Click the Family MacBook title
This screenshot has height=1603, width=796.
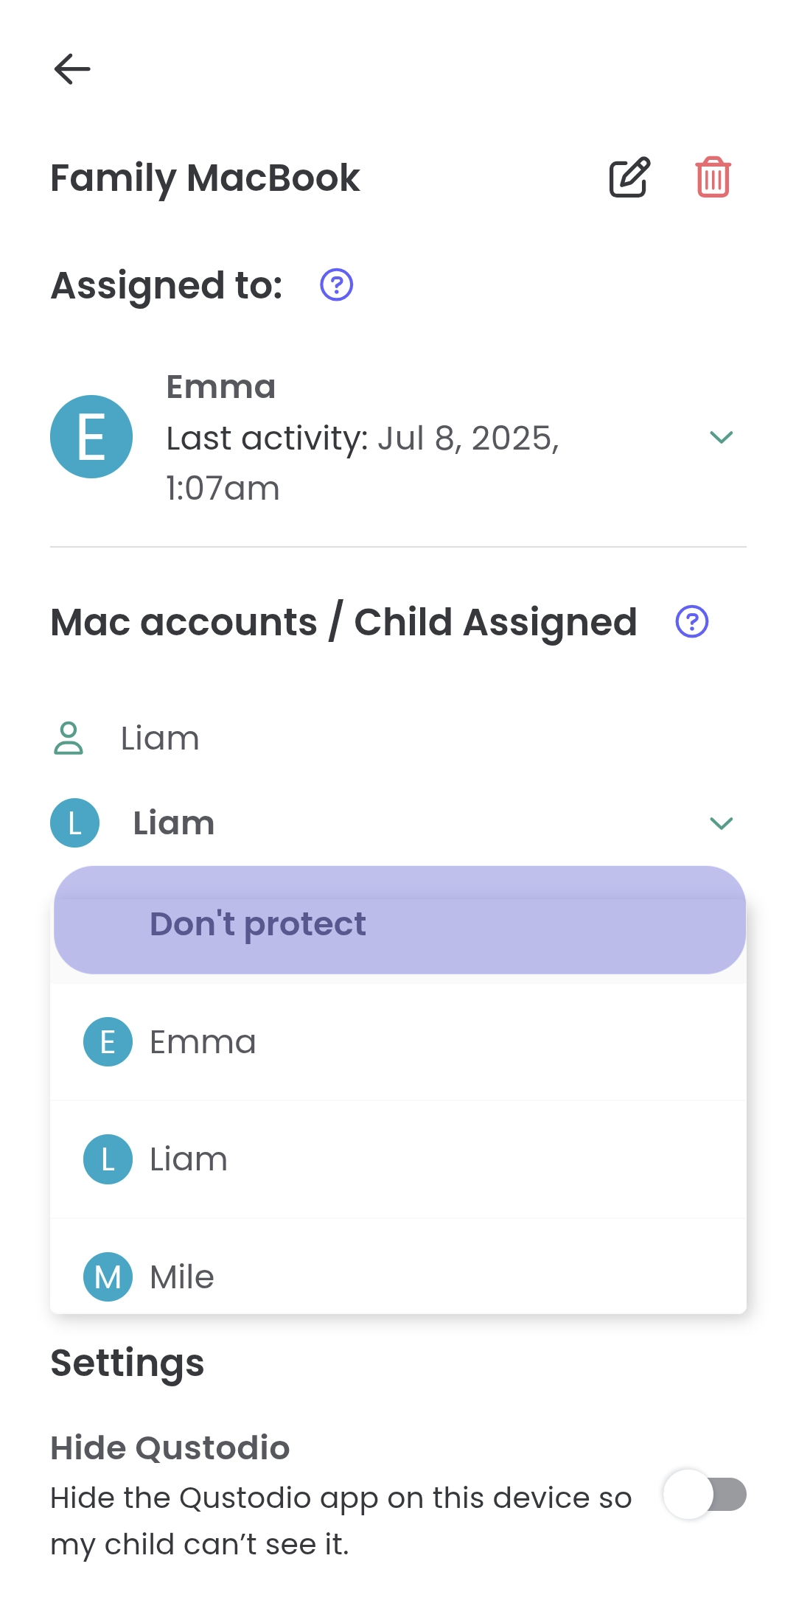204,177
